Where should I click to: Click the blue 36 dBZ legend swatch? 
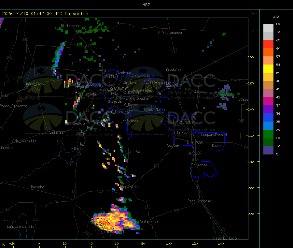(268, 117)
